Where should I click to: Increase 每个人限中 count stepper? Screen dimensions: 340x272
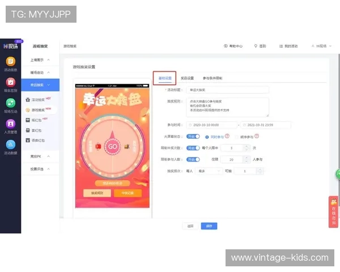coord(246,146)
